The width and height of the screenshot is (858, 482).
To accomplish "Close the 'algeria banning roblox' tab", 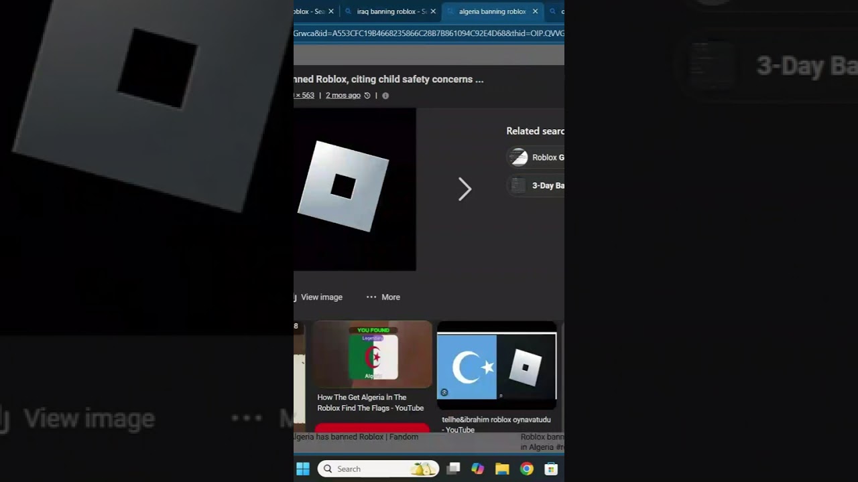I will click(535, 11).
